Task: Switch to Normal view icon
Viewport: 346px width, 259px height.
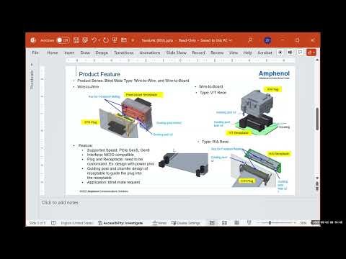Action: coord(212,223)
